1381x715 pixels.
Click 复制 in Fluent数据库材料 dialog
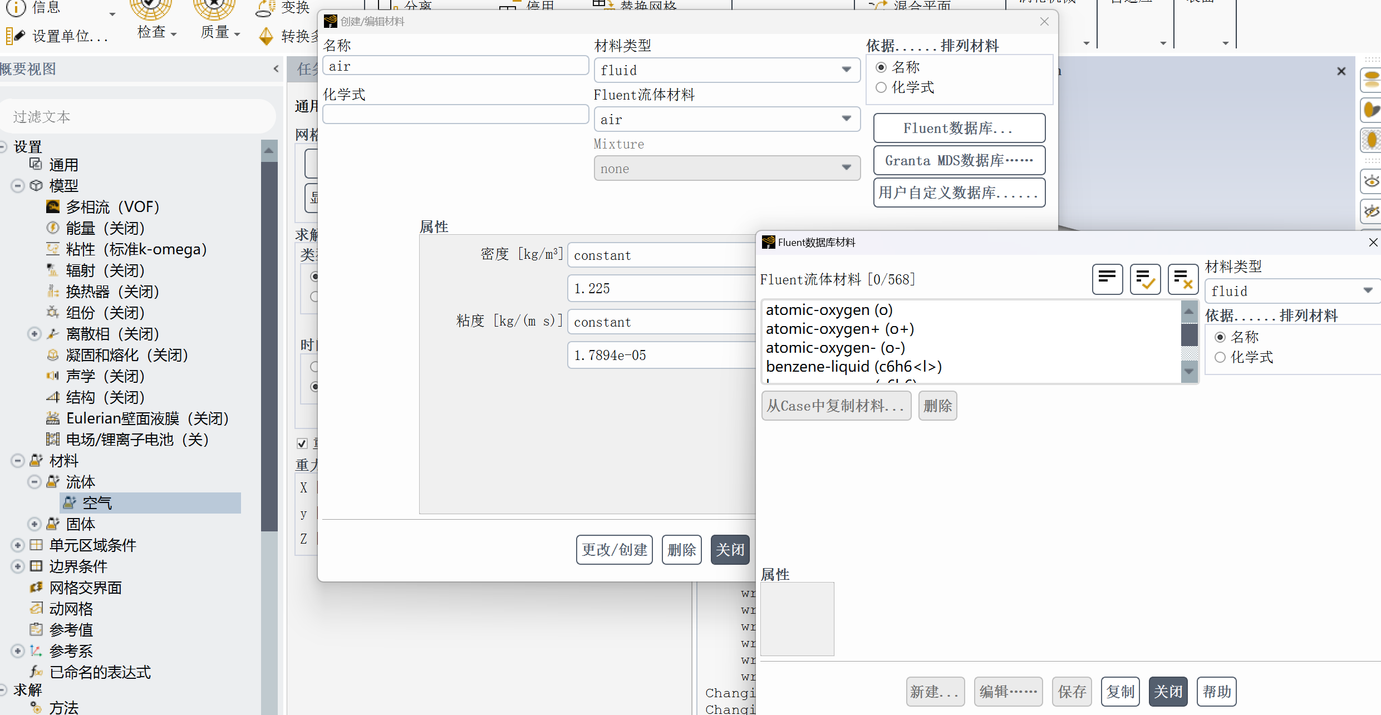1120,692
